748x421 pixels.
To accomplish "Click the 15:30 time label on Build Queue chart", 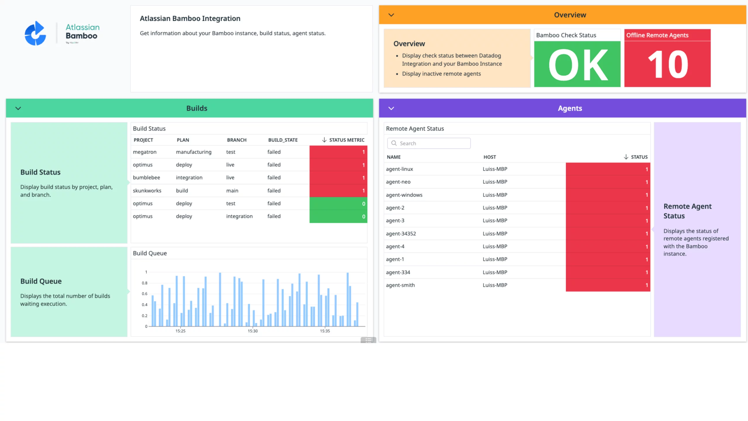I will [253, 331].
